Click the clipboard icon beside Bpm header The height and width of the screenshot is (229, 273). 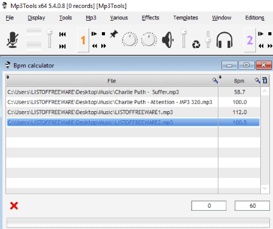pyautogui.click(x=265, y=80)
